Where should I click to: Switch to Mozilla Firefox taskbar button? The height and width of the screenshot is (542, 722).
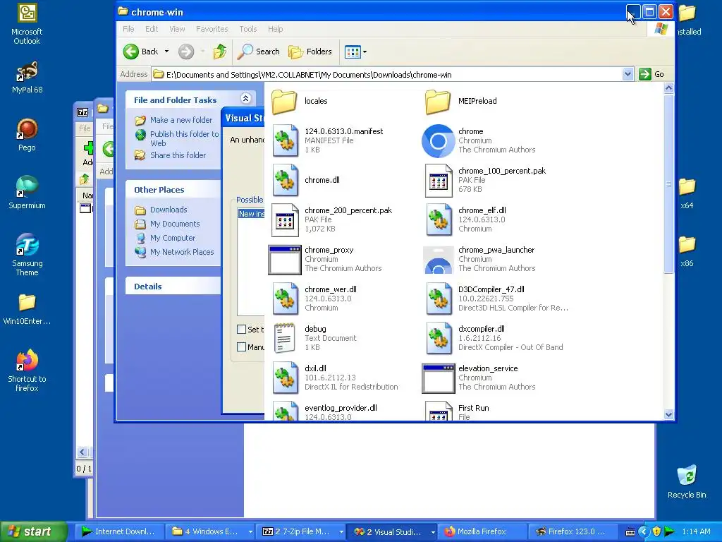tap(482, 531)
